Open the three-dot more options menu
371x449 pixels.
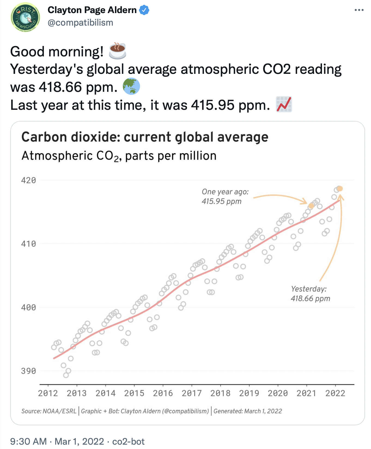[x=359, y=10]
